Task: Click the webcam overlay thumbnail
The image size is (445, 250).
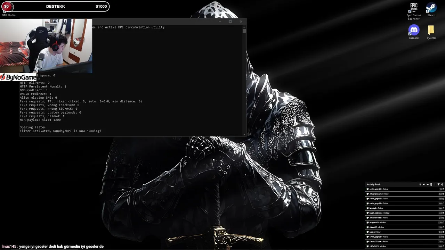Action: coord(46,46)
